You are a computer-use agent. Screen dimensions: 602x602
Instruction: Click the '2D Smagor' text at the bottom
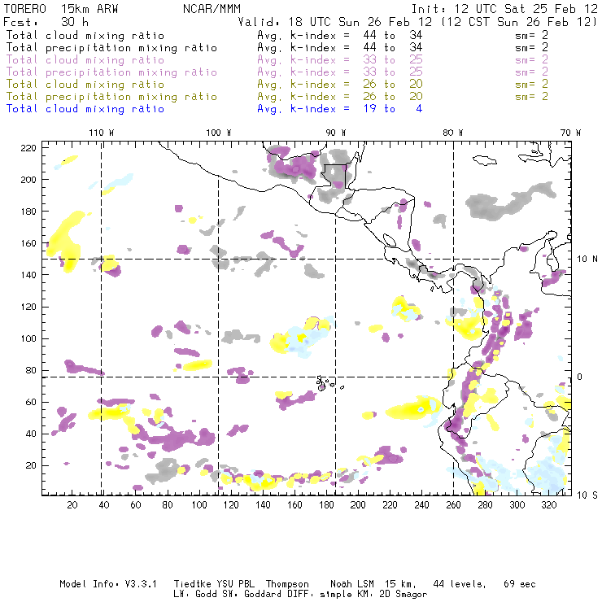[x=404, y=594]
